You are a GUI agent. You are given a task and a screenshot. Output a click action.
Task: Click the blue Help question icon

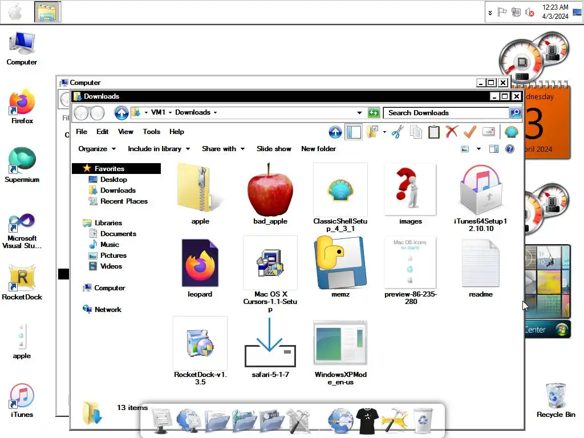coord(509,149)
